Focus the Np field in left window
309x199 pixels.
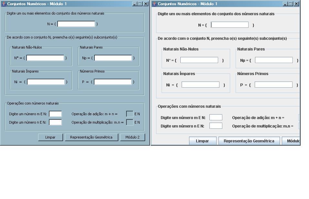click(113, 58)
